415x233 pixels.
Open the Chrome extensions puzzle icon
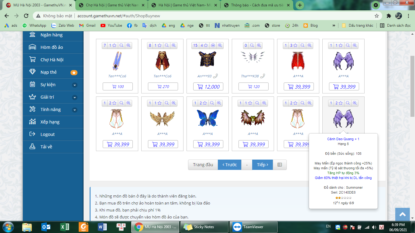click(389, 16)
